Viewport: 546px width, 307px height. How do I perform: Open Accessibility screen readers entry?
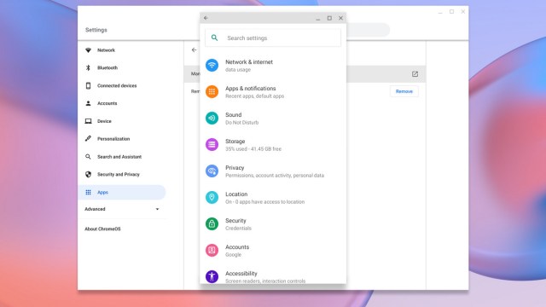click(273, 276)
